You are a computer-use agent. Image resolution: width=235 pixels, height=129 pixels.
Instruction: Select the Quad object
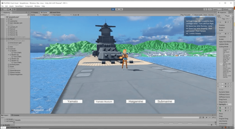tap(12, 66)
